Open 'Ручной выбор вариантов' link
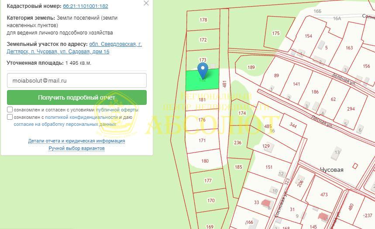The width and height of the screenshot is (375, 229). (76, 148)
